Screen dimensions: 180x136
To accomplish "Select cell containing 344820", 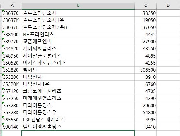I will pyautogui.click(x=12, y=49).
